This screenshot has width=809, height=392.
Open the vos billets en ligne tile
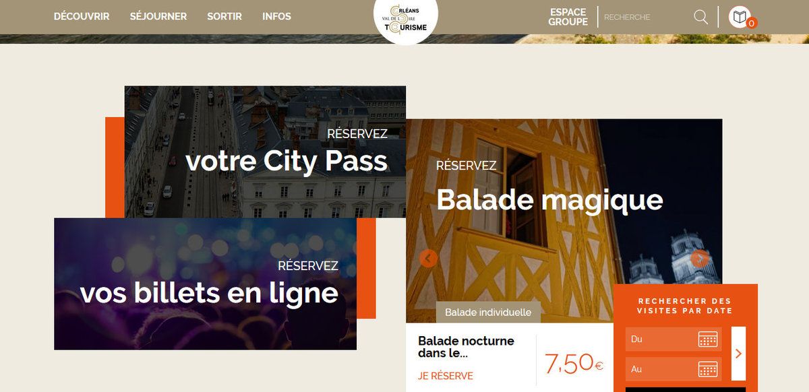205,284
